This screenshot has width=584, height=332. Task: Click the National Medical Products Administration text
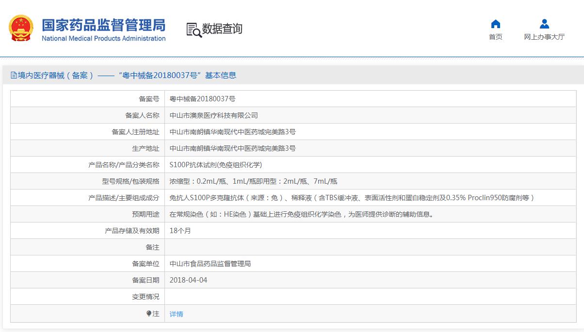103,39
